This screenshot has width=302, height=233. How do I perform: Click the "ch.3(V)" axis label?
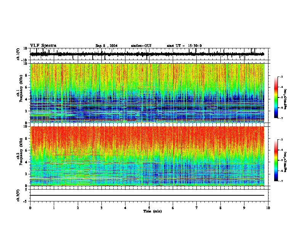[x=18, y=195]
